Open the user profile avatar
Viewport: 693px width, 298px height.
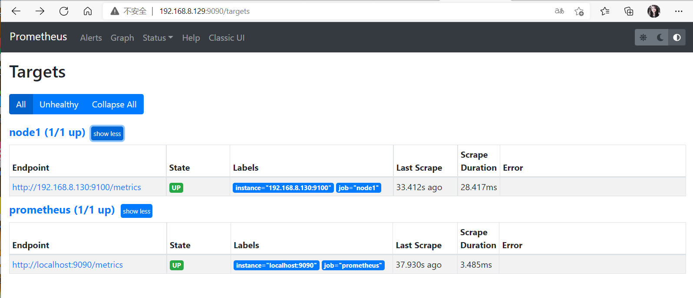pyautogui.click(x=653, y=11)
